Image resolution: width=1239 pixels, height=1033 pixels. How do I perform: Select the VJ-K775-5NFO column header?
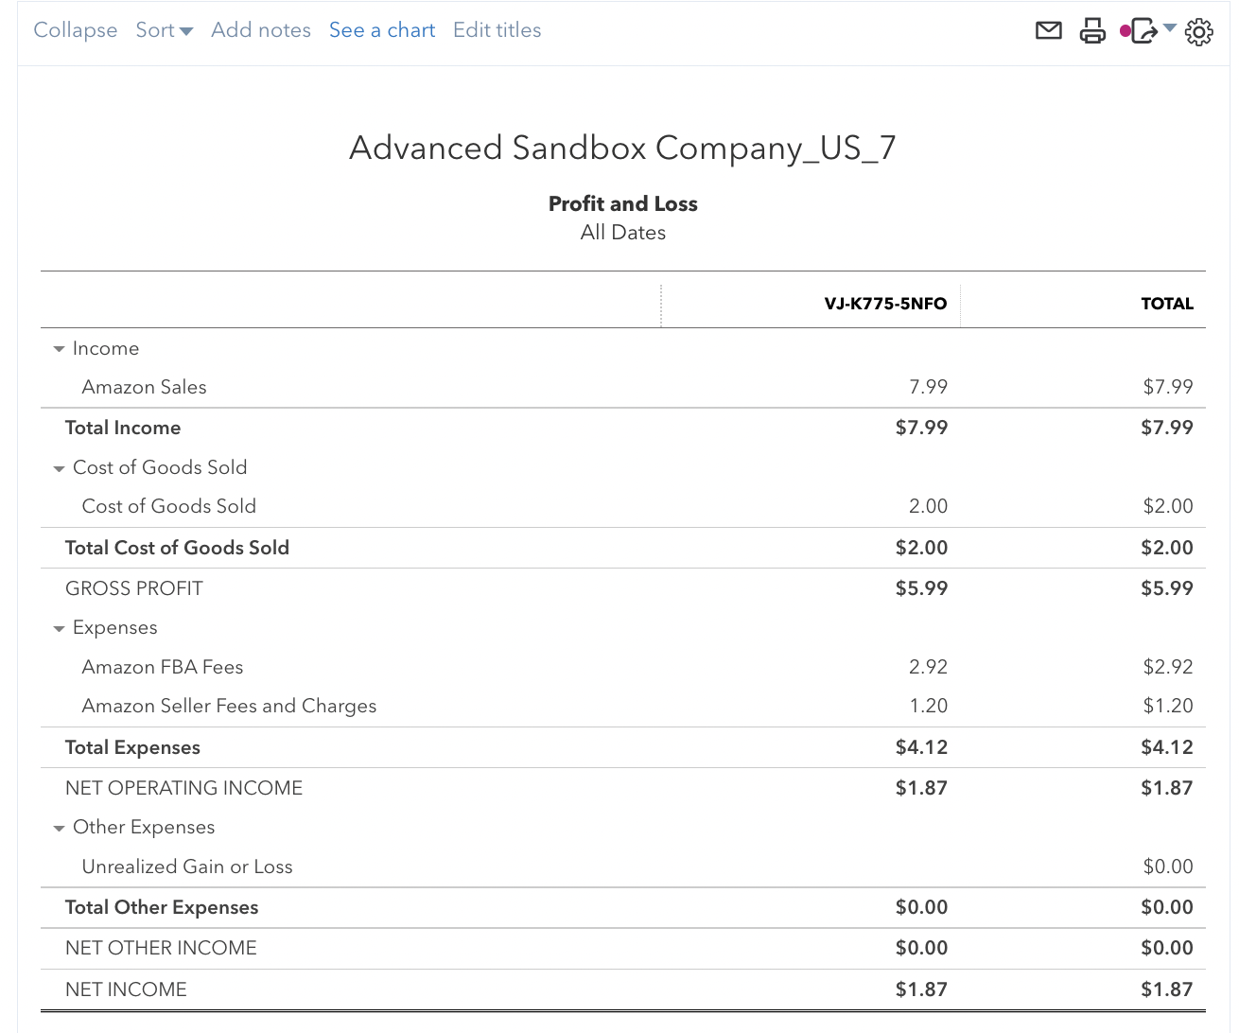point(885,304)
